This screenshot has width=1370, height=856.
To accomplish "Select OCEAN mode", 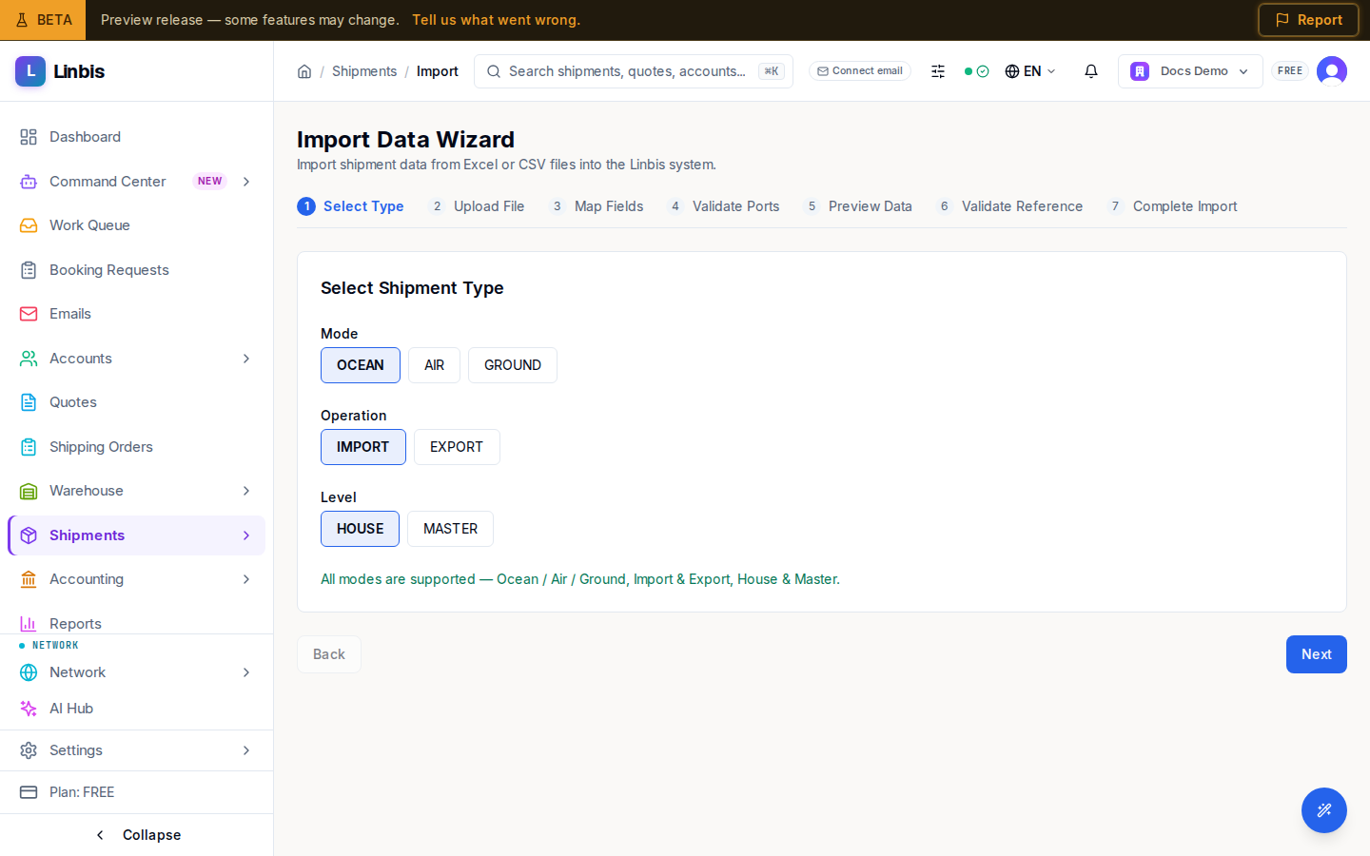I will pos(361,365).
